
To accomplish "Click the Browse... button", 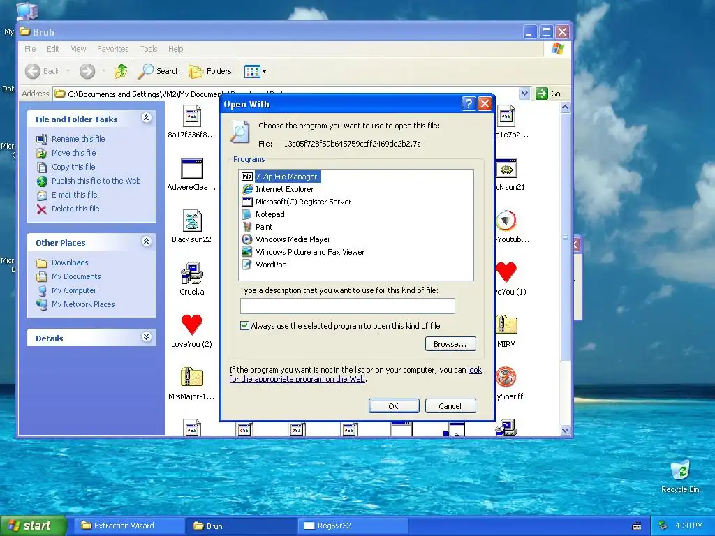I will [450, 344].
